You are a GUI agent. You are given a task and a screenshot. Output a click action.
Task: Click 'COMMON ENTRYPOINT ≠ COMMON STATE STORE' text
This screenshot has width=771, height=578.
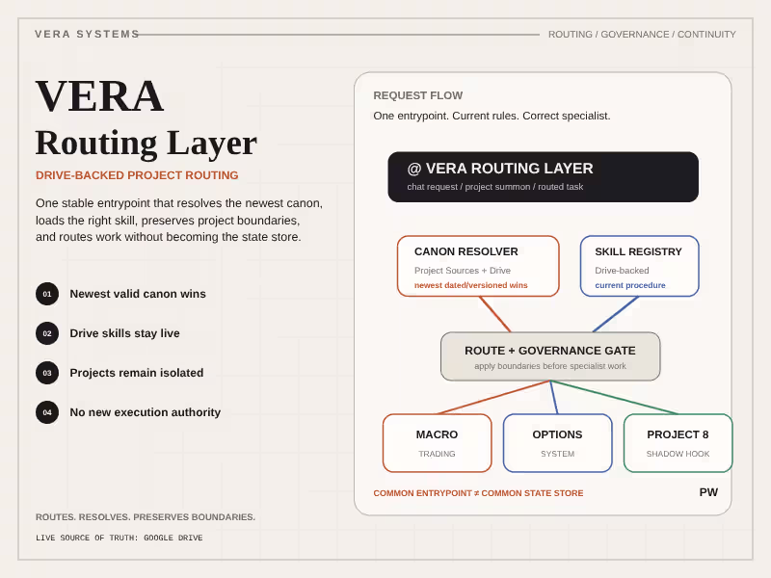pos(478,493)
